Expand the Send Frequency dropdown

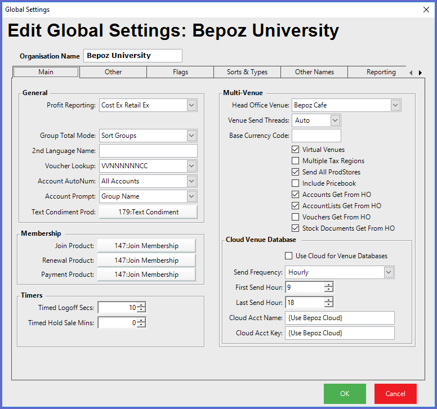point(389,272)
